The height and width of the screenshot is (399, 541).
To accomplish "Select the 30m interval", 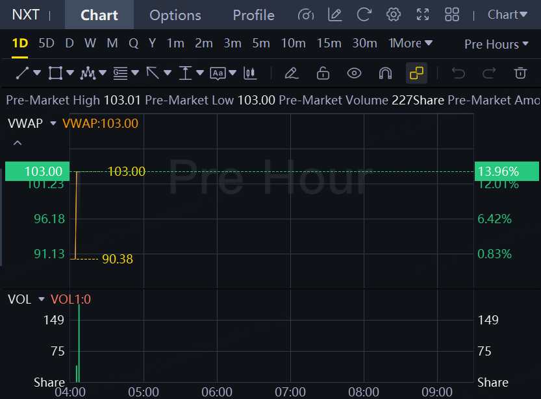I will 364,43.
